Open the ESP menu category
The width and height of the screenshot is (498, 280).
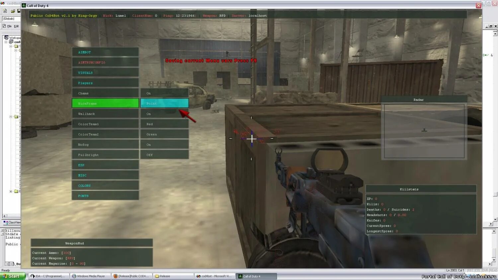[x=105, y=165]
